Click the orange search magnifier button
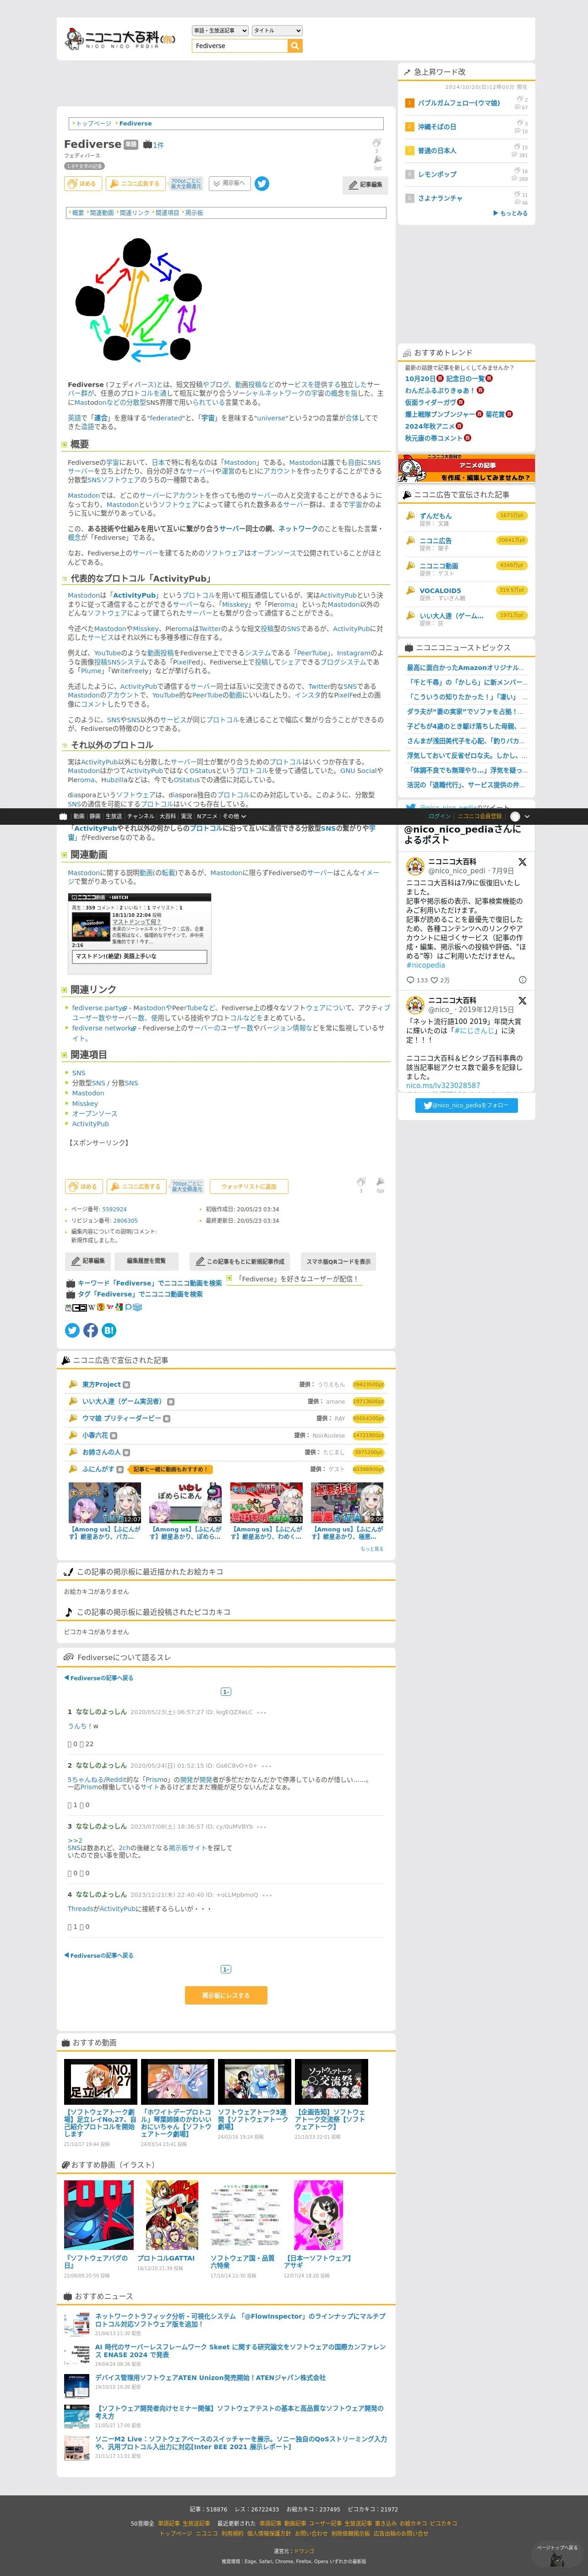The width and height of the screenshot is (588, 2576). [295, 46]
